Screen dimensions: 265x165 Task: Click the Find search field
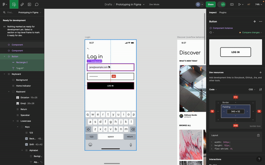coord(10,12)
